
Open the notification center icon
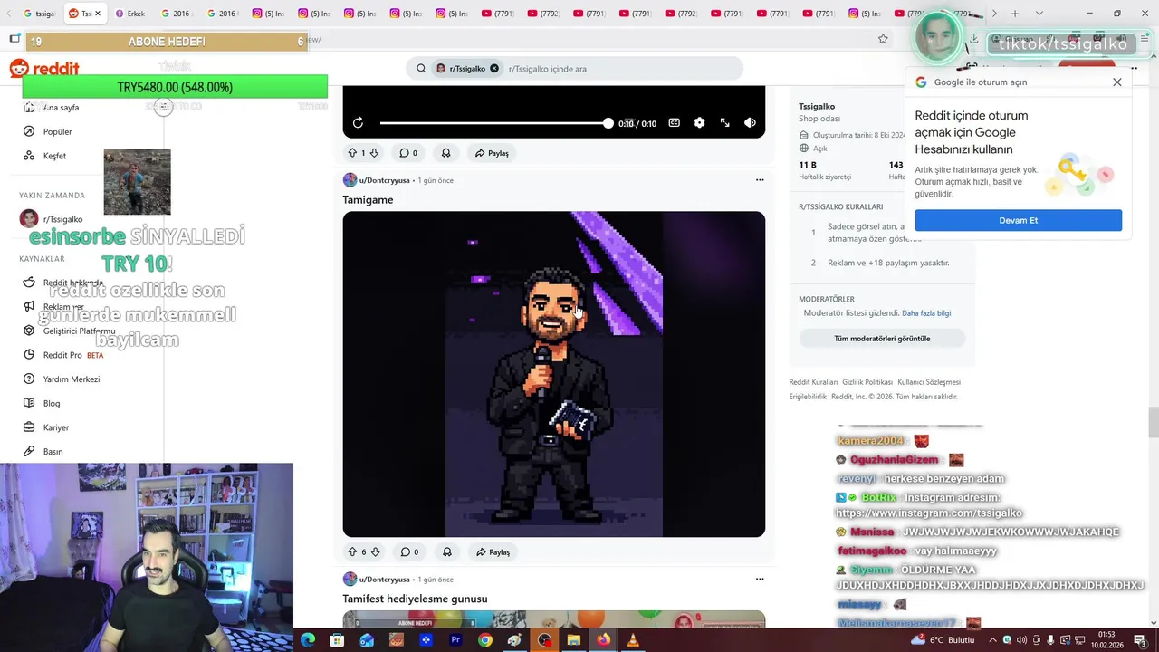coord(1140,640)
